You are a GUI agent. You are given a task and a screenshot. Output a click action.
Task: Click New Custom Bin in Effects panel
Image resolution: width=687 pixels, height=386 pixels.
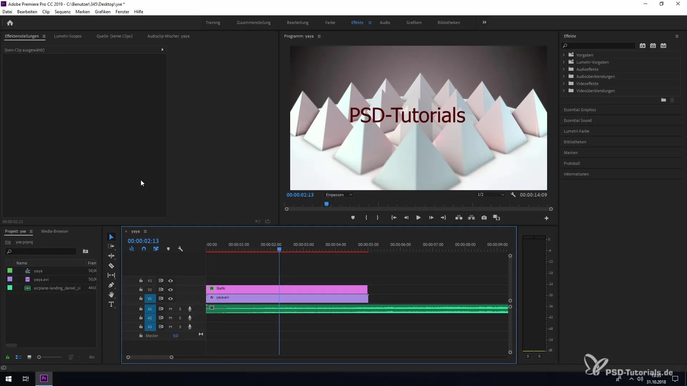pos(663,100)
